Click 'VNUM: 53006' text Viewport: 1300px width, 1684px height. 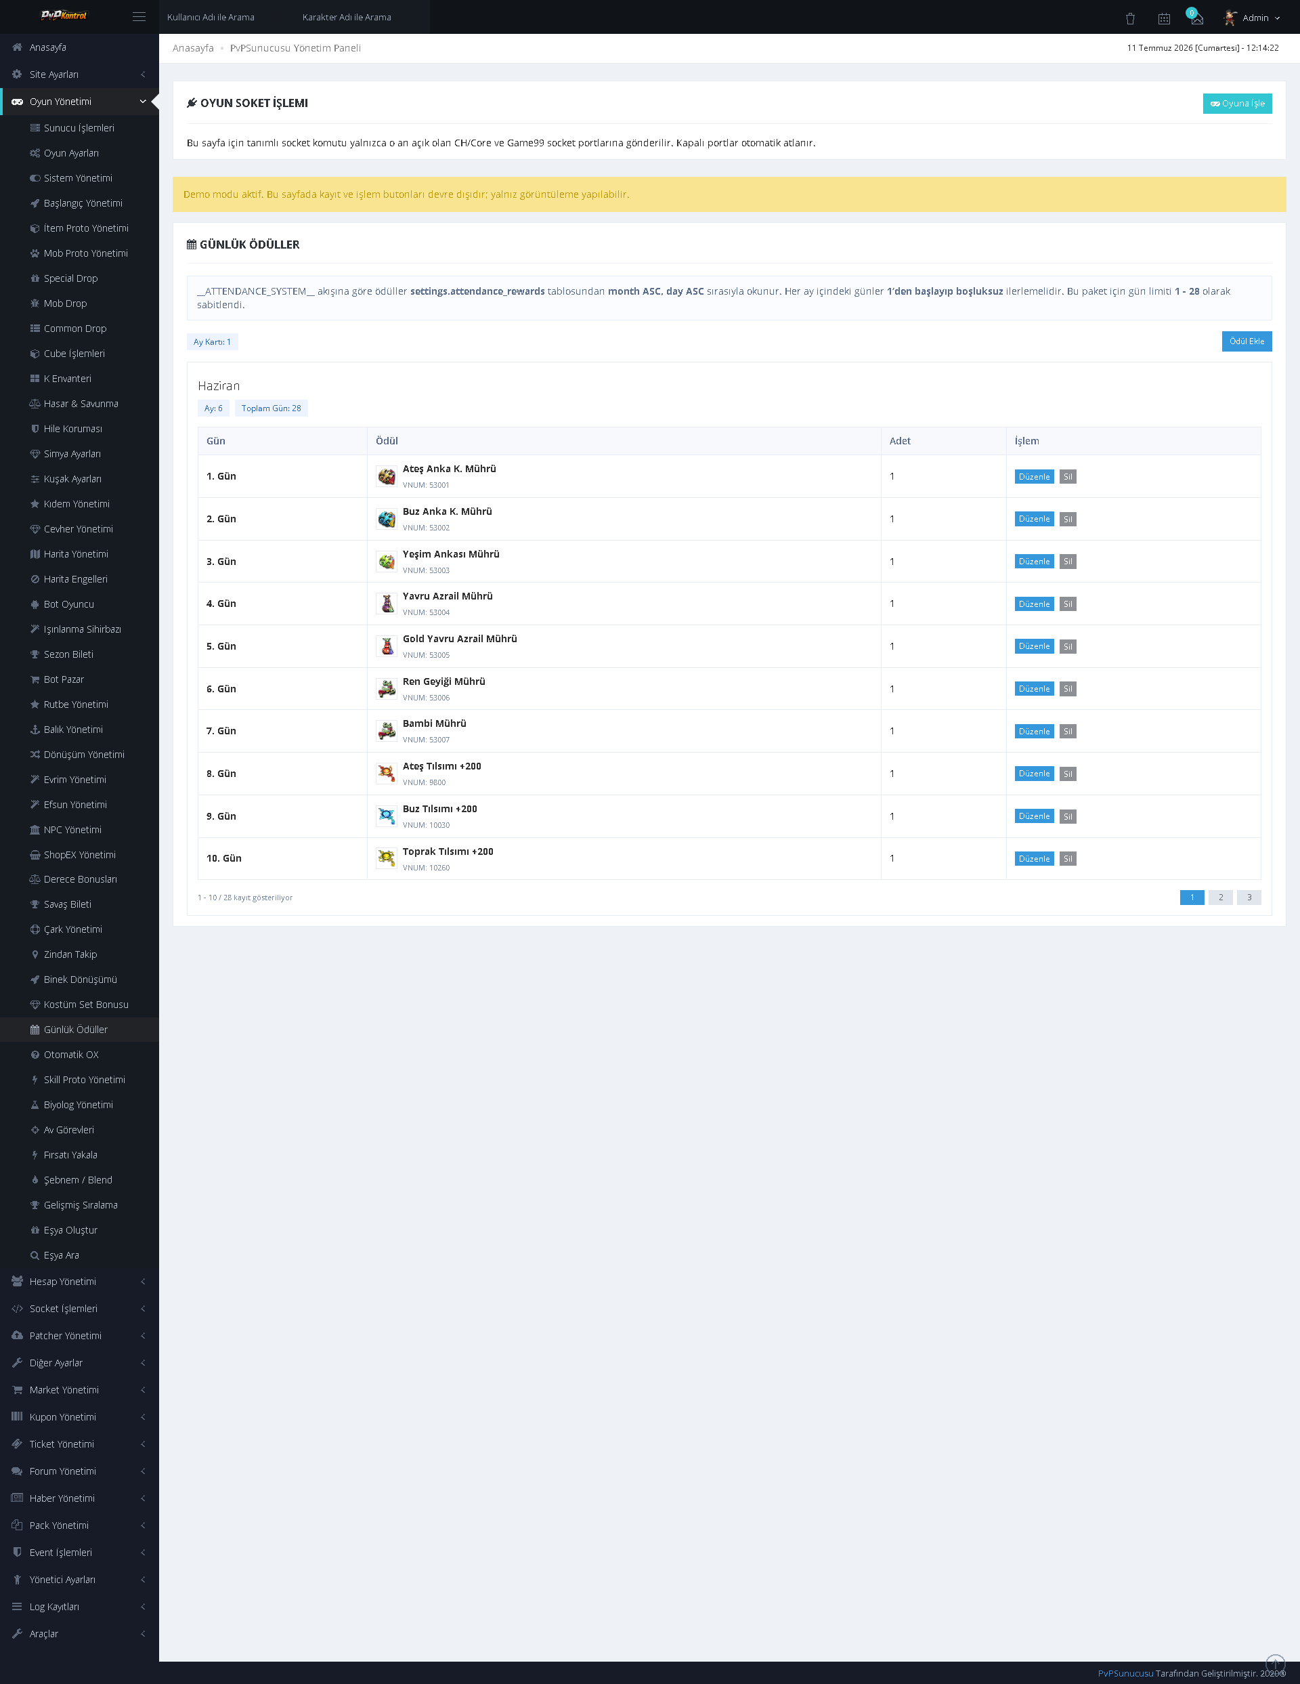(x=426, y=698)
